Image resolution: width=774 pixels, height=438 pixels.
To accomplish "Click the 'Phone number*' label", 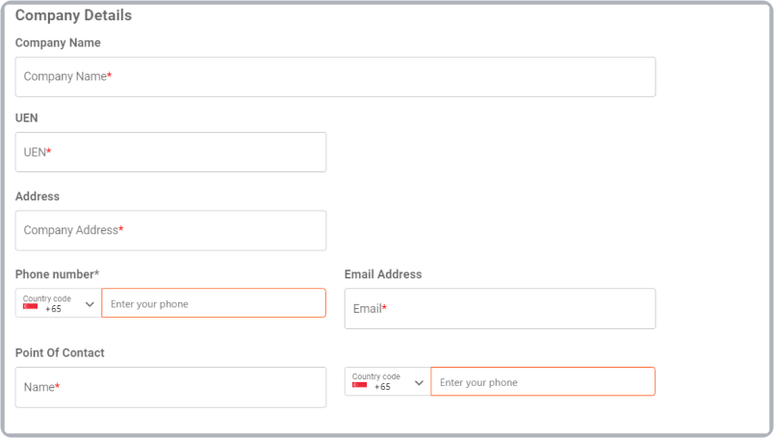I will 57,274.
